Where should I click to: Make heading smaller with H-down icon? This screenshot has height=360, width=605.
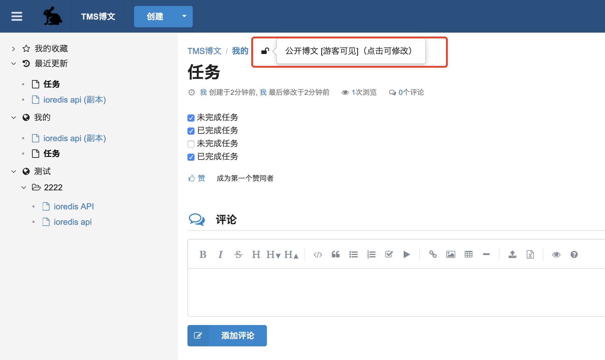(x=273, y=254)
